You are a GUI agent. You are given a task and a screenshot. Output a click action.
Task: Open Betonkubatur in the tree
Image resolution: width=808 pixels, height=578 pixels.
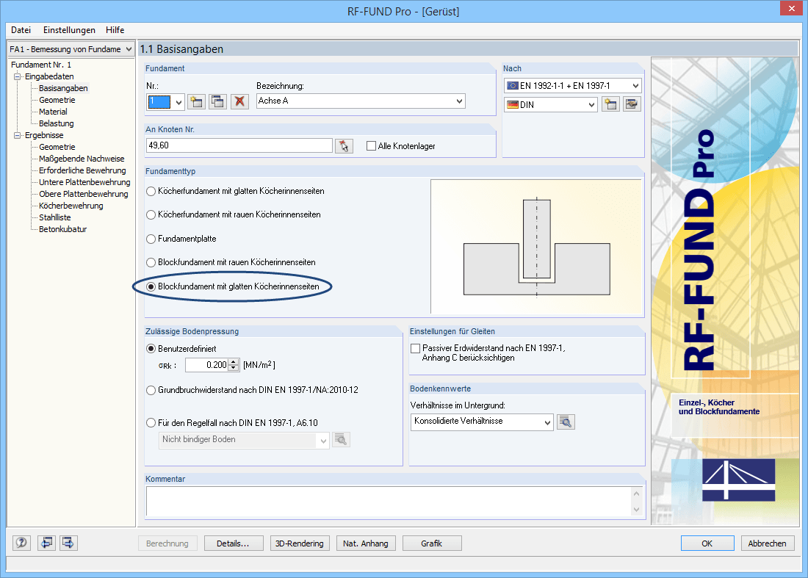pos(63,229)
